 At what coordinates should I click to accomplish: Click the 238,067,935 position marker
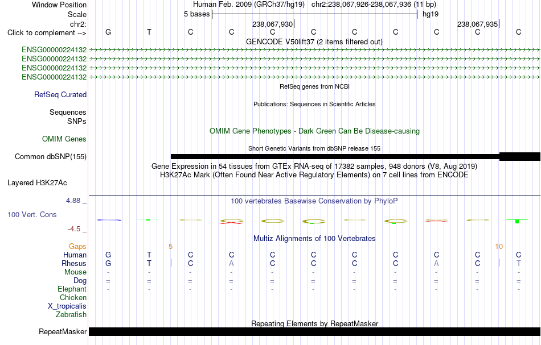(x=477, y=24)
